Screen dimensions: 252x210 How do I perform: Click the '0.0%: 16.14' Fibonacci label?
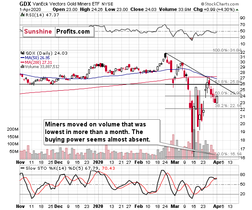pyautogui.click(x=229, y=154)
